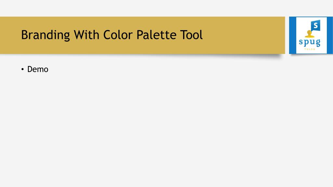
Task: Click the blank strip above the gold banner
Action: [166, 8]
